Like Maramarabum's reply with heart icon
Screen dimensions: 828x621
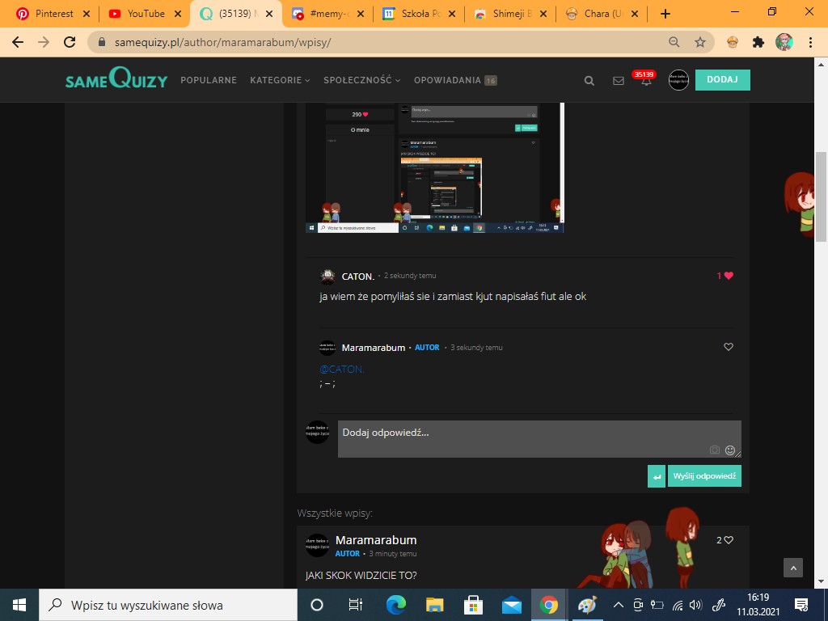[x=729, y=347]
